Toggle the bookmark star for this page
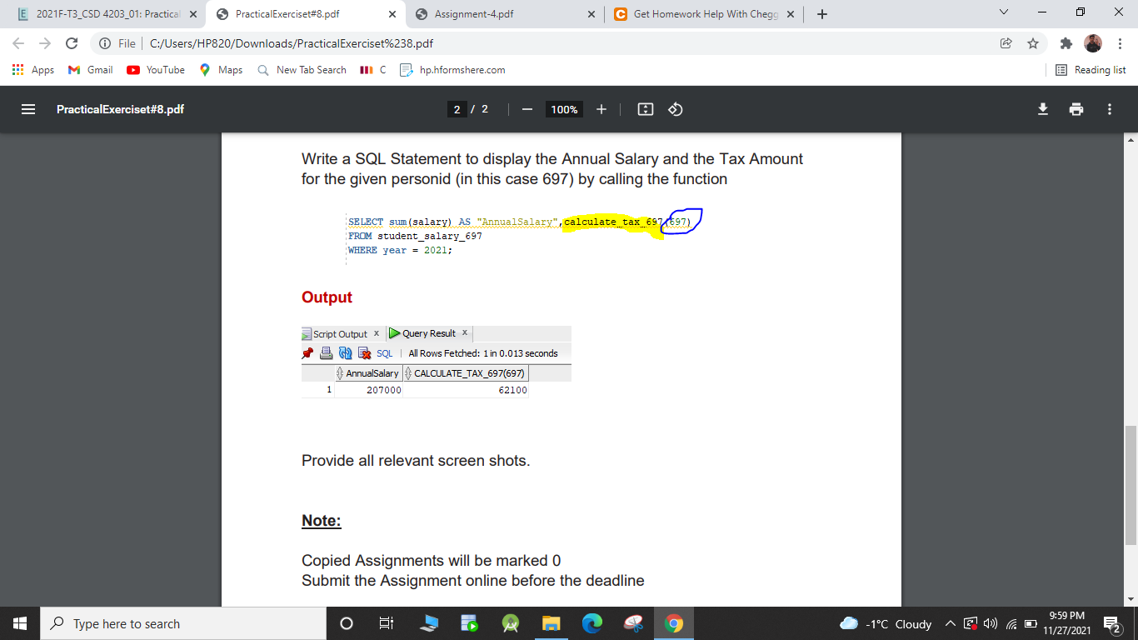 tap(1034, 42)
